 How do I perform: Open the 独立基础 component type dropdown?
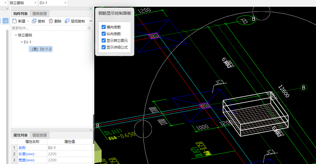[x=36, y=3]
